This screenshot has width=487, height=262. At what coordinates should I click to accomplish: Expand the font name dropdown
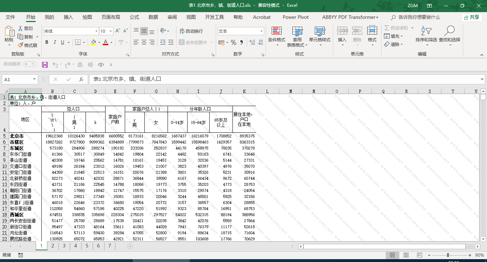(96, 31)
